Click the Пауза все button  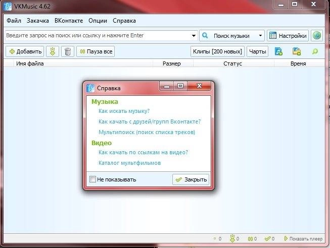(96, 51)
